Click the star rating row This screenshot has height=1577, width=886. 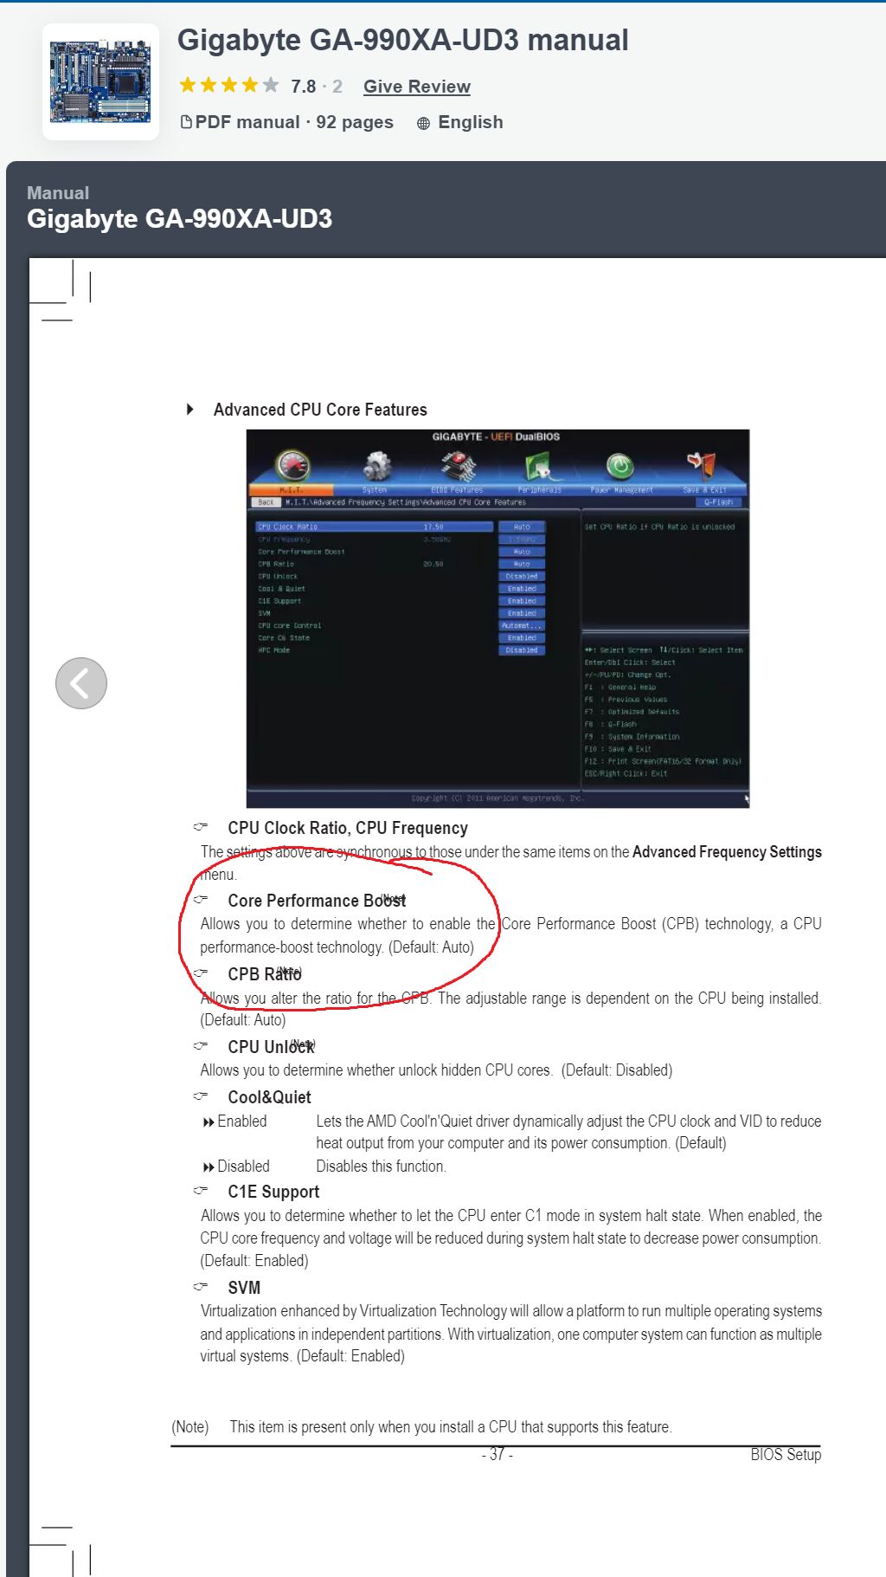coord(229,85)
